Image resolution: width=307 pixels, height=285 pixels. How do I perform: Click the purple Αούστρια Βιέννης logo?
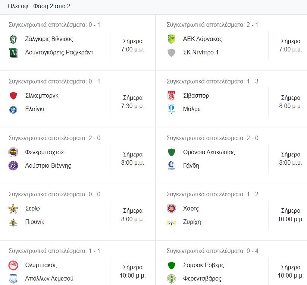[13, 166]
